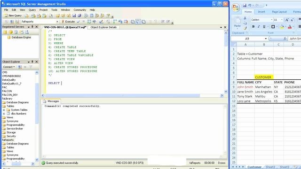Open the Excel Page Layout ribbon tab
301x169 pixels.
tap(279, 12)
